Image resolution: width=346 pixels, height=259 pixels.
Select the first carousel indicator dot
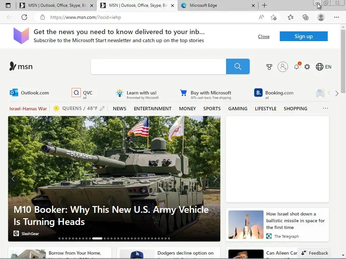click(59, 238)
